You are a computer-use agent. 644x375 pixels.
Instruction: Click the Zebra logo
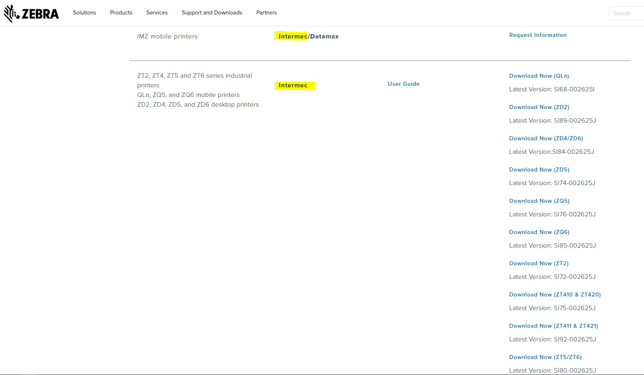coord(31,14)
